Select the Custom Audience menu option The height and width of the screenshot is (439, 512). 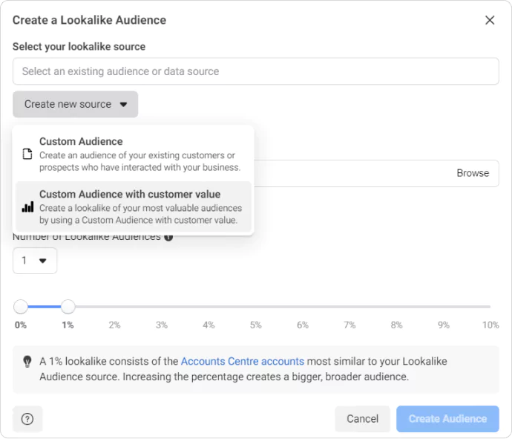tap(134, 155)
